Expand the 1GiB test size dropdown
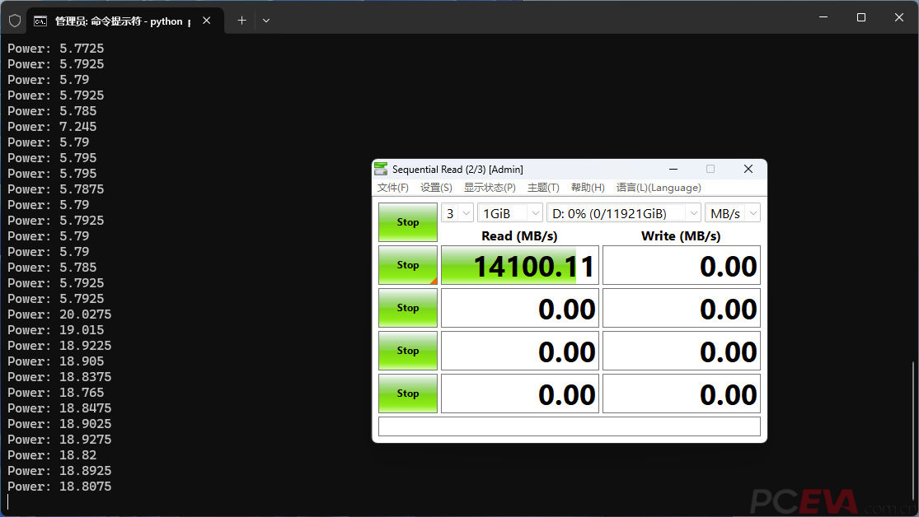 click(510, 213)
